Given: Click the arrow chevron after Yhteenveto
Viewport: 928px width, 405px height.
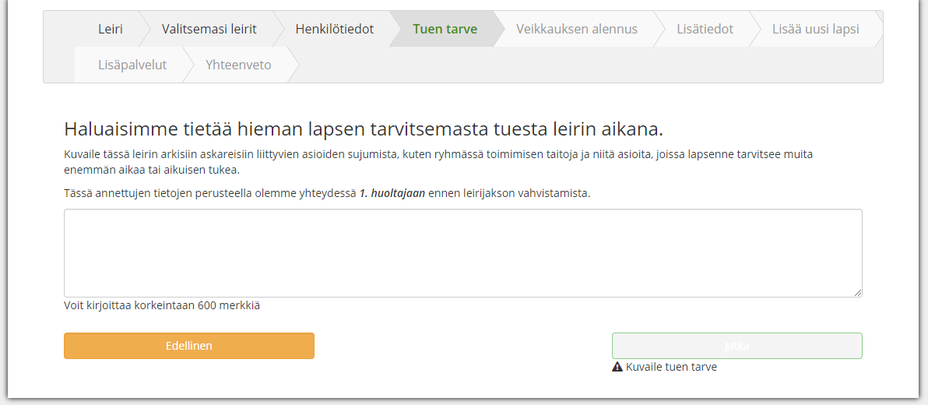Looking at the screenshot, I should point(291,65).
